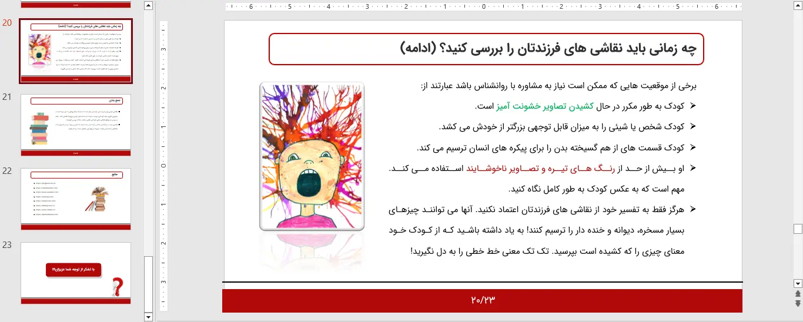Click the editing area vertical scrollbar thumb
This screenshot has width=803, height=322.
click(798, 229)
